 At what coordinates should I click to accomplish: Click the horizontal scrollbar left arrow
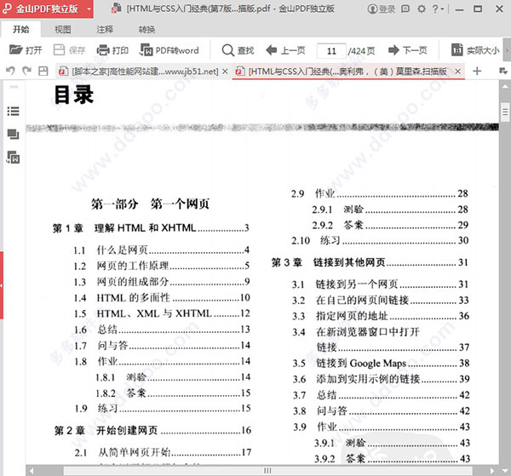(32, 471)
